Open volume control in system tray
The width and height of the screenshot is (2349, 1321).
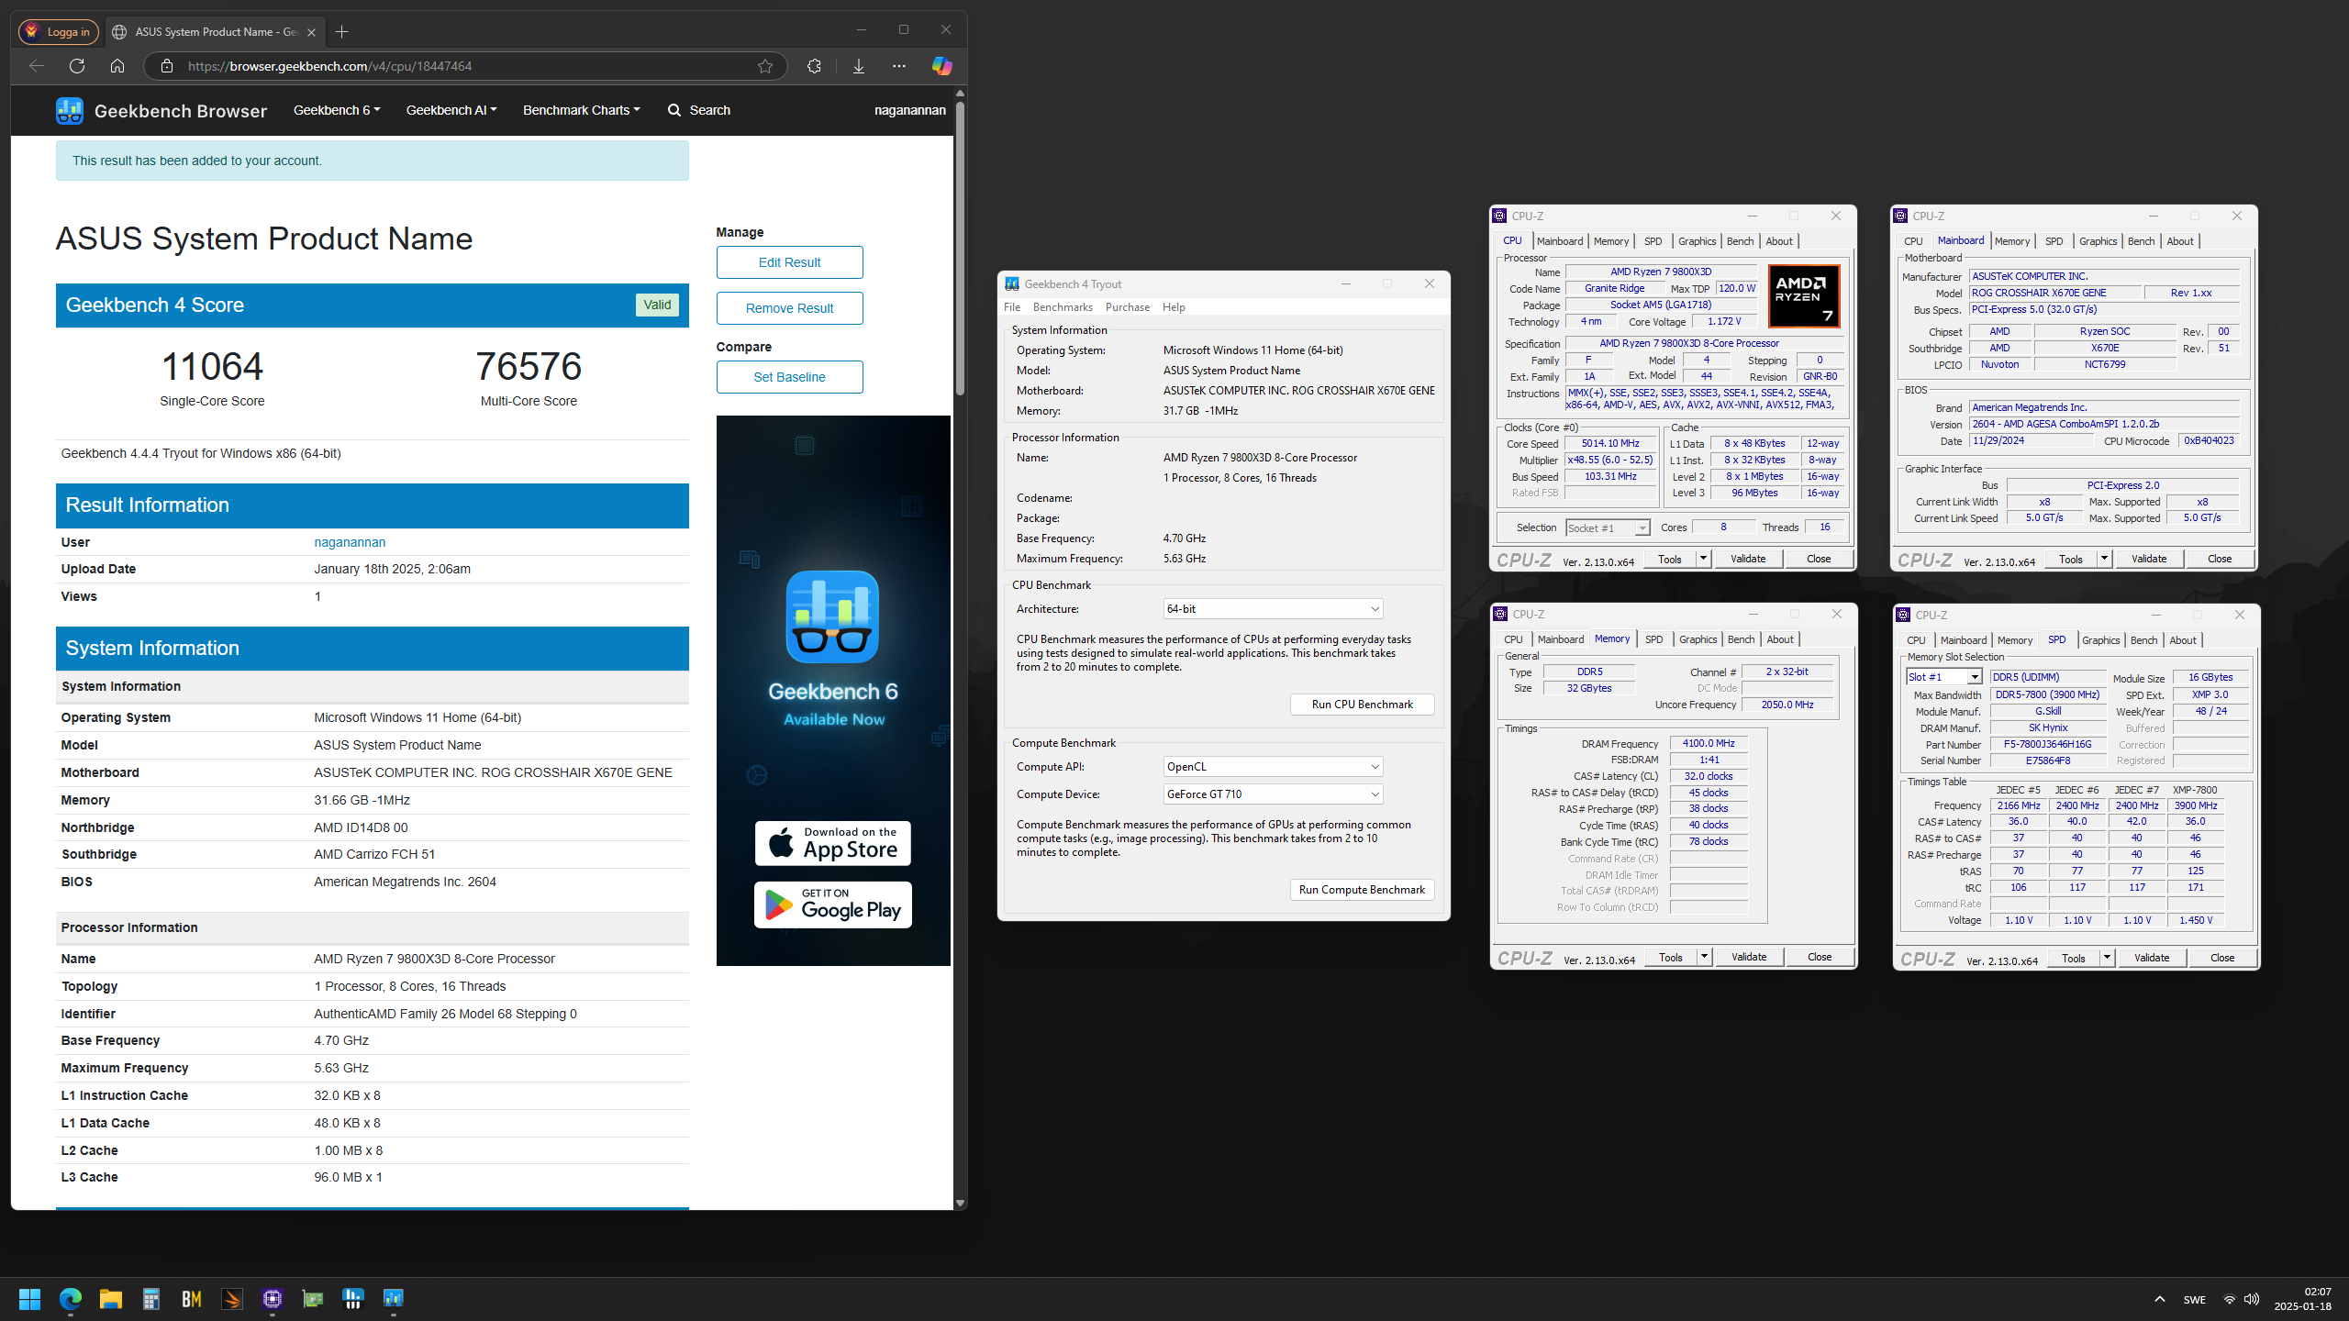pyautogui.click(x=2251, y=1299)
